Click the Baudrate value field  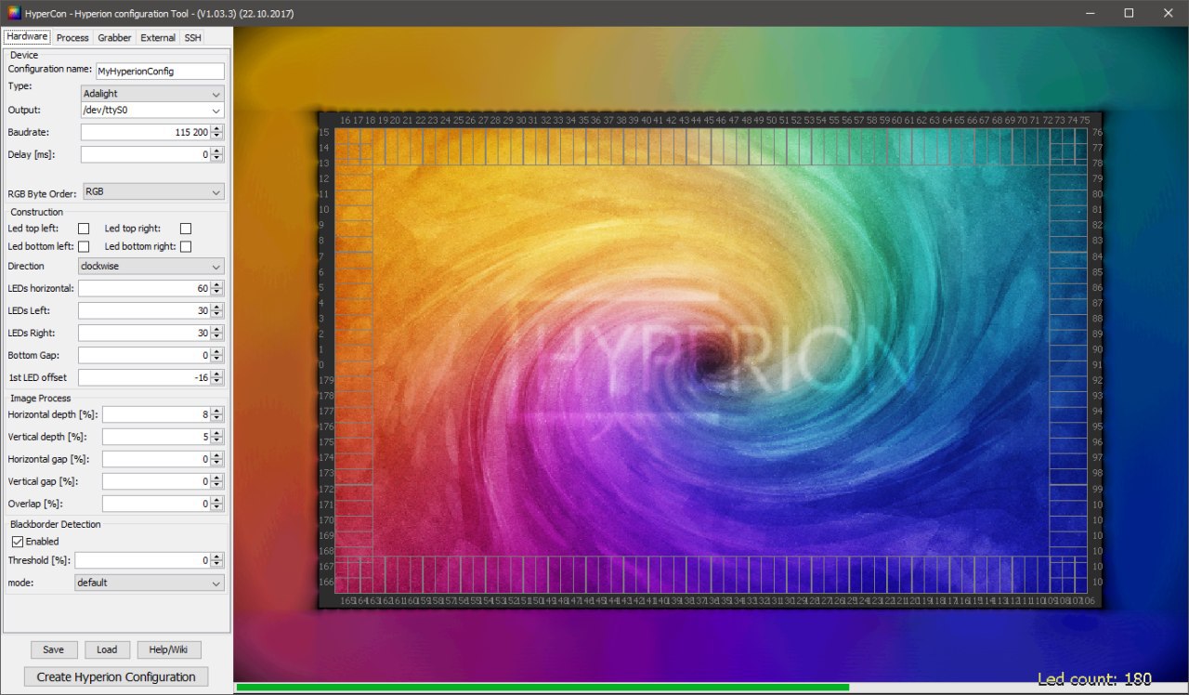click(145, 132)
